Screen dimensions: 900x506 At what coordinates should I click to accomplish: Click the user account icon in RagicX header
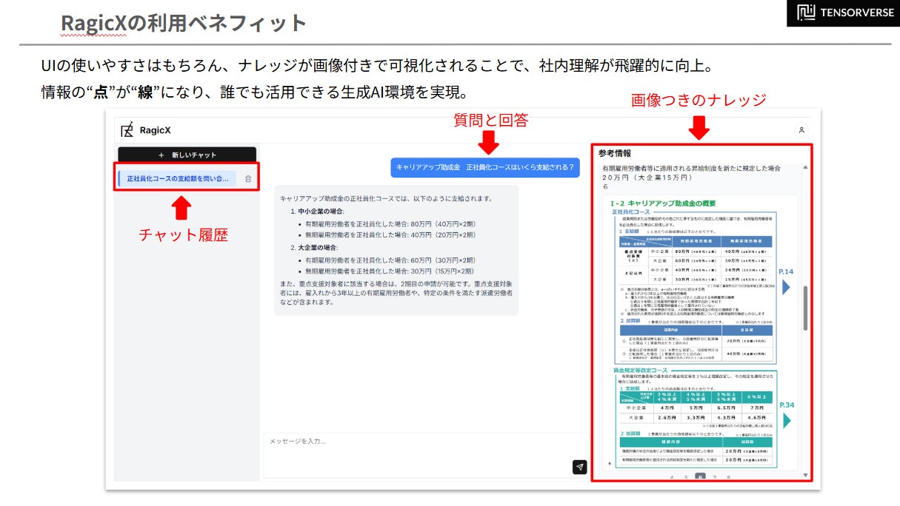coord(801,129)
